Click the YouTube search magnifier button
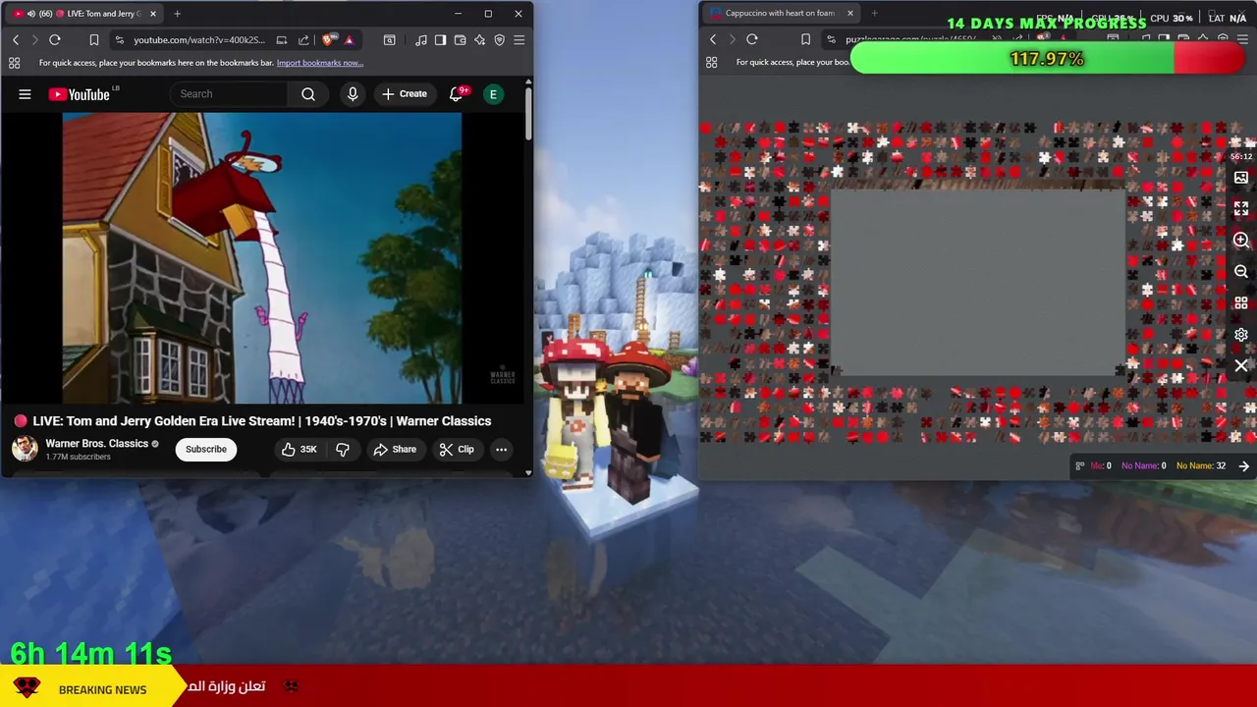 coord(308,94)
